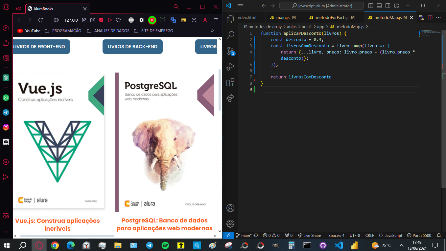Open Source Control view with 3 changes

pyautogui.click(x=230, y=51)
